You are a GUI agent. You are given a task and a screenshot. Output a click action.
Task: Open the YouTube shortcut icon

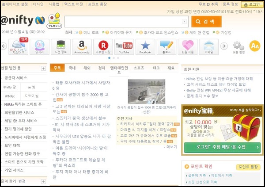pos(124,47)
